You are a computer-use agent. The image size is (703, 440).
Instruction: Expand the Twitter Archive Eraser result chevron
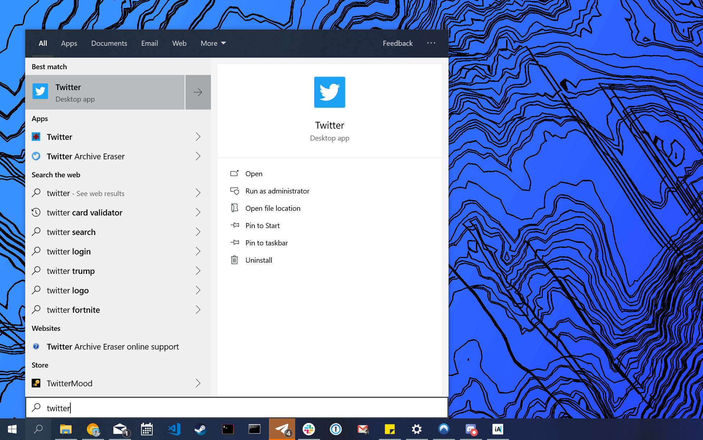pyautogui.click(x=198, y=156)
